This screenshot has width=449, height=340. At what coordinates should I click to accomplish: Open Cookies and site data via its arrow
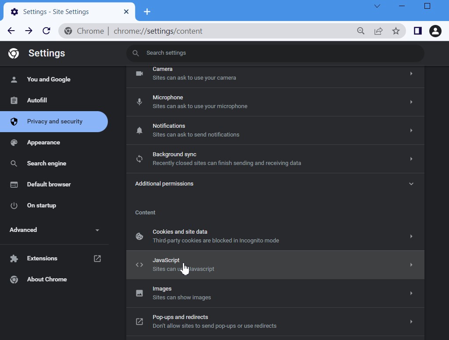pyautogui.click(x=411, y=236)
